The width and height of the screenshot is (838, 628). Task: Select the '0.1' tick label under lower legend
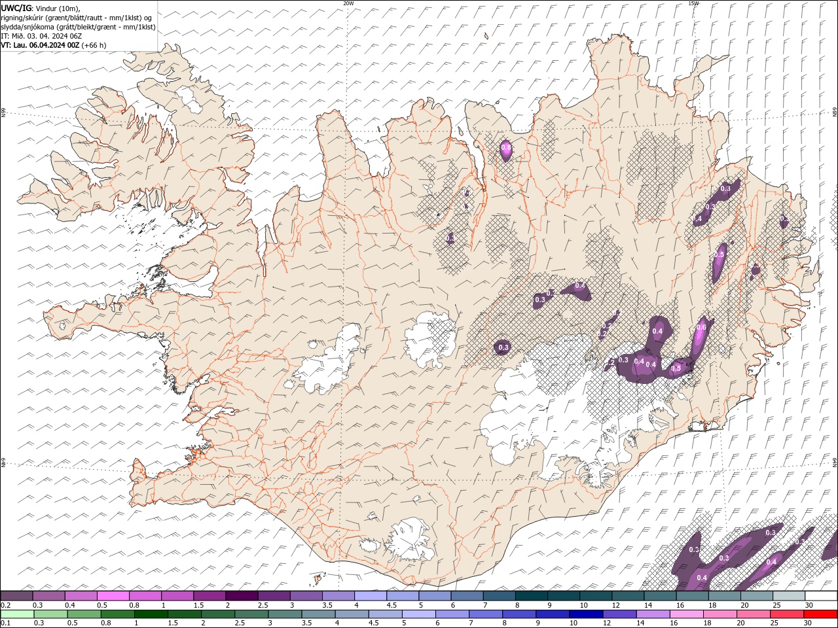[5, 623]
